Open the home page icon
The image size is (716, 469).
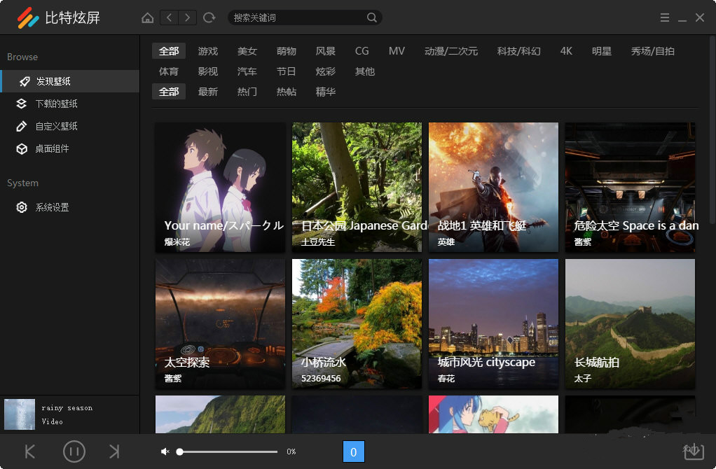tap(147, 17)
